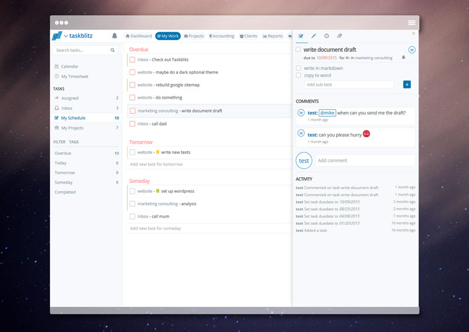
Task: Open My Projects in sidebar
Action: (86, 128)
